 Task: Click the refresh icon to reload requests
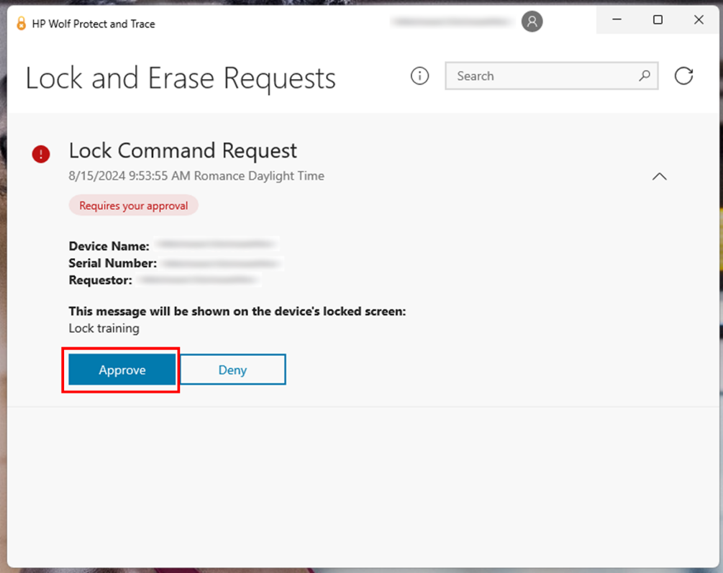tap(683, 75)
